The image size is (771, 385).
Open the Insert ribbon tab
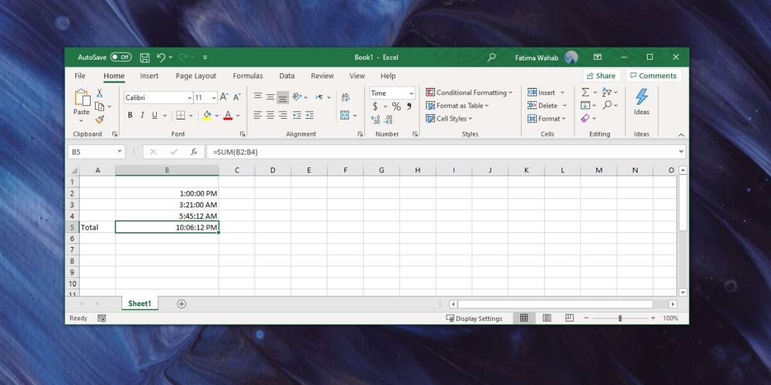coord(149,76)
